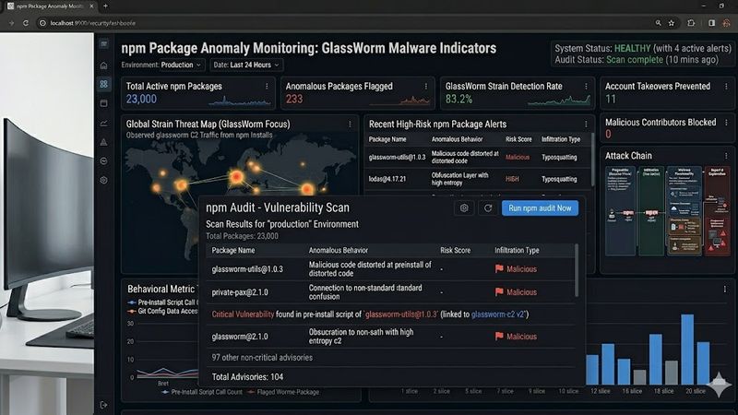
Task: Click the browser reload button
Action: click(x=26, y=22)
